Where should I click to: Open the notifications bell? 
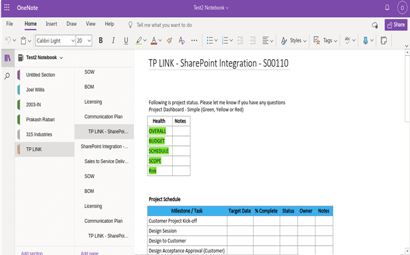click(x=387, y=7)
